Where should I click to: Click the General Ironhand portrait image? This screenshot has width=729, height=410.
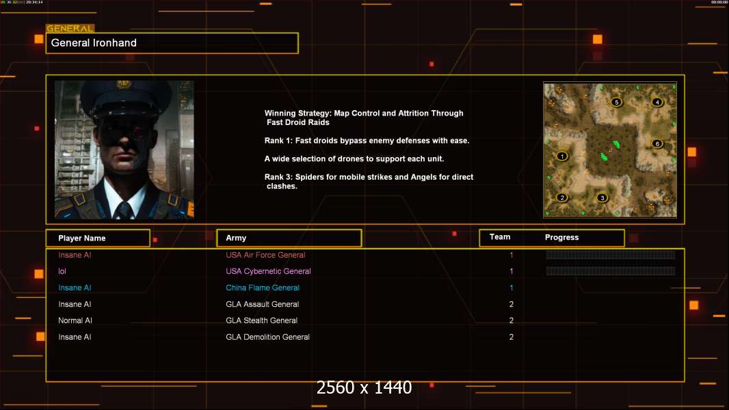tap(124, 150)
